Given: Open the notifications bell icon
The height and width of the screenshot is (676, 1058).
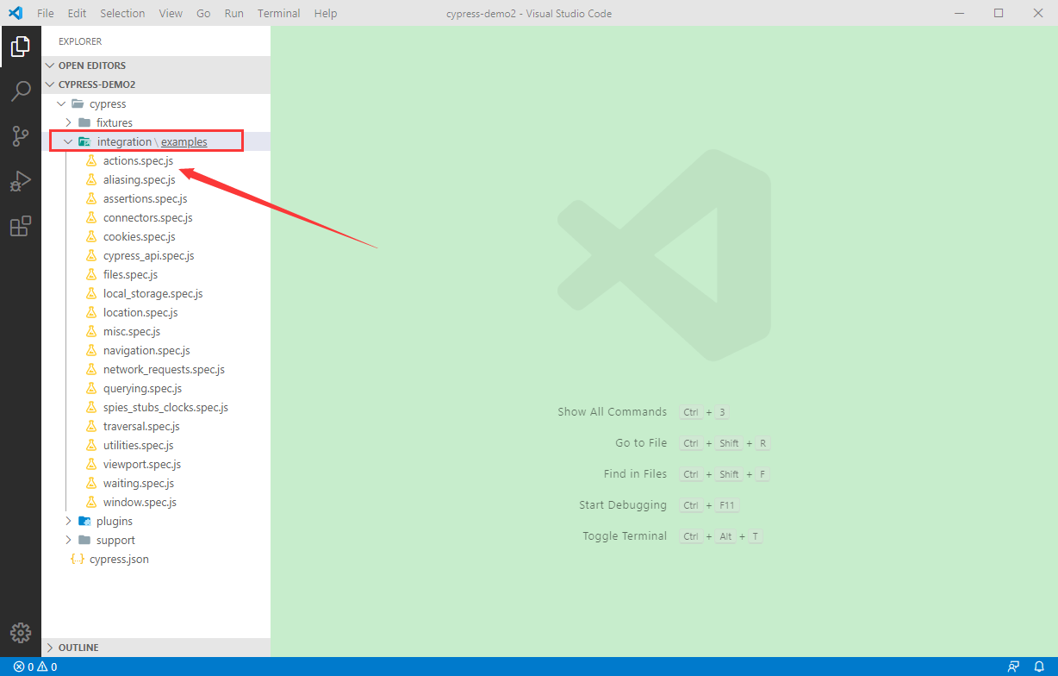Looking at the screenshot, I should click(x=1039, y=667).
